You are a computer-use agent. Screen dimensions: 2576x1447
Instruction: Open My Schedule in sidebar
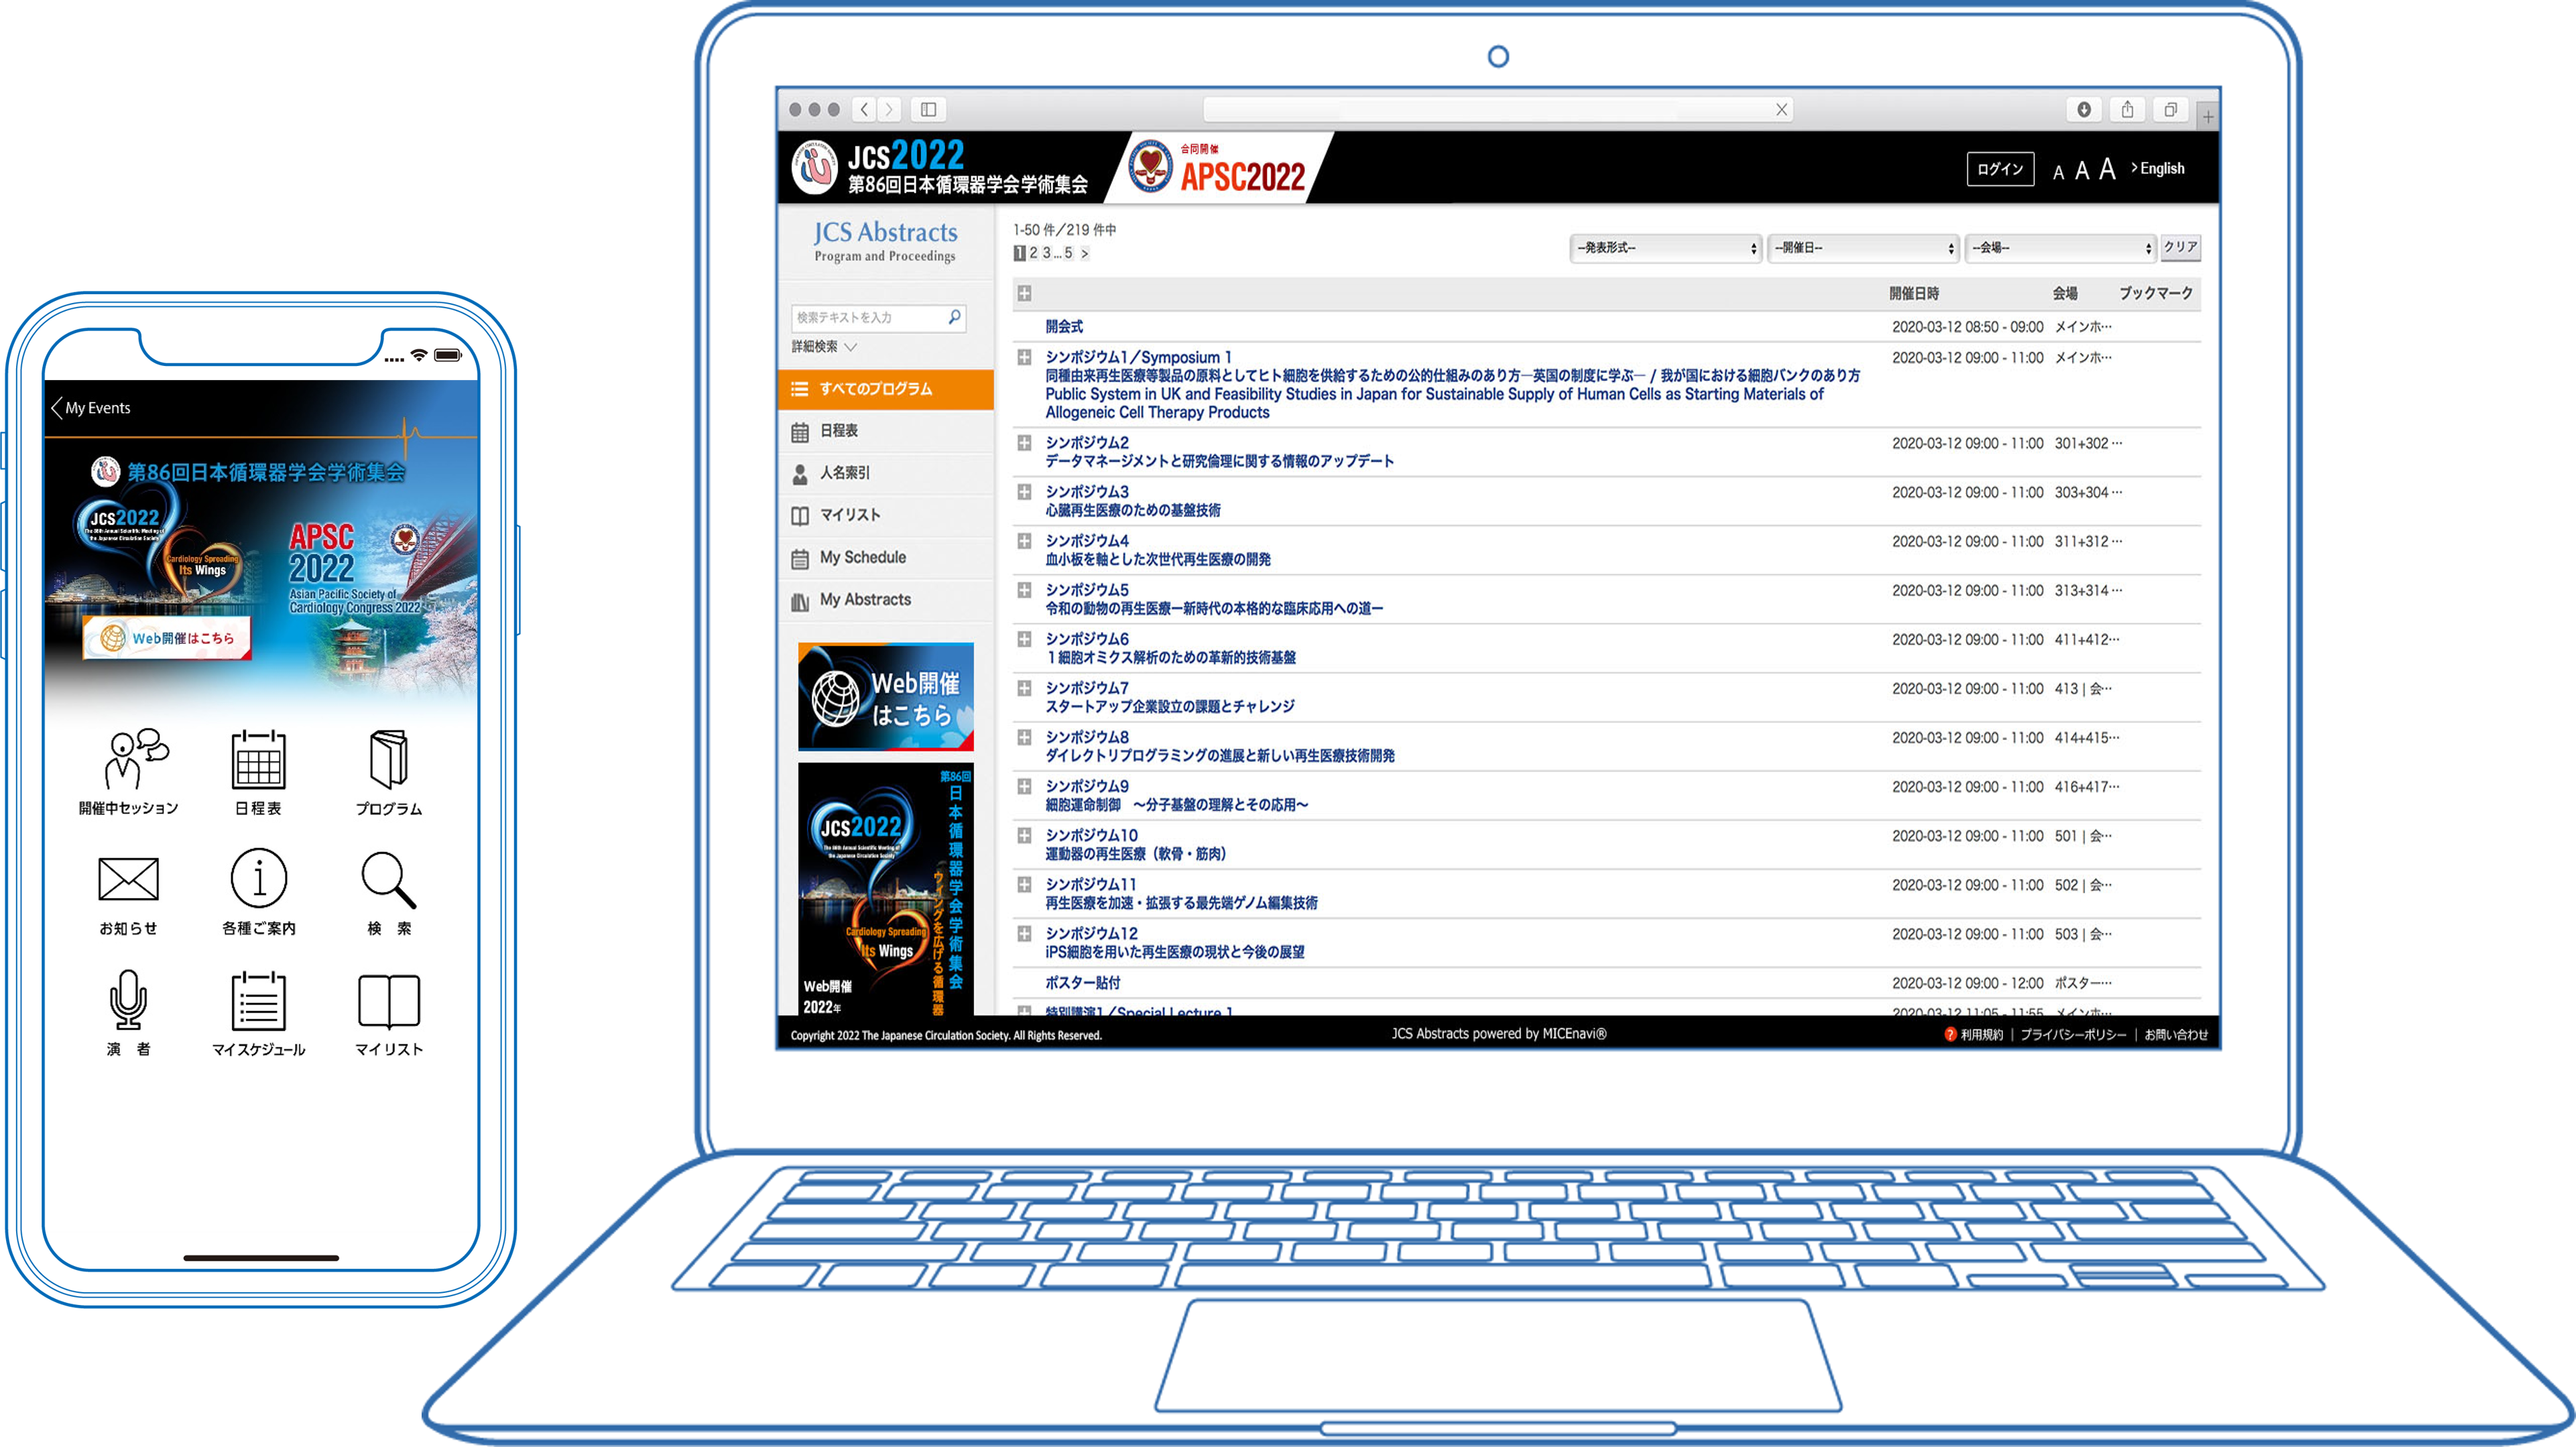(x=886, y=558)
